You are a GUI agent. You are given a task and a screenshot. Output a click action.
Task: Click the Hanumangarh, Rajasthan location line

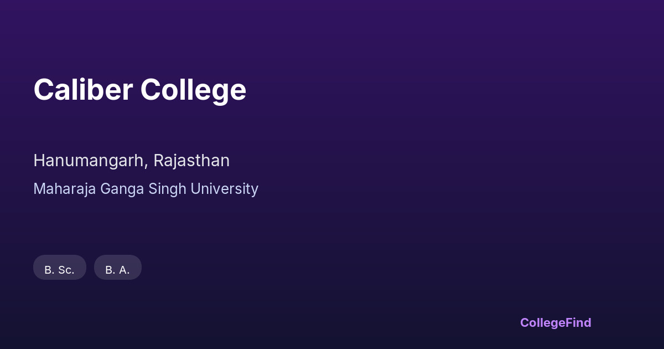tap(131, 161)
